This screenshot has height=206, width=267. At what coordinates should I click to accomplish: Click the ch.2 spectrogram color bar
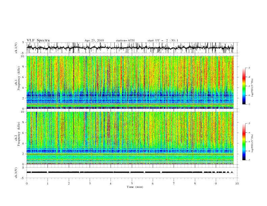[244, 142]
